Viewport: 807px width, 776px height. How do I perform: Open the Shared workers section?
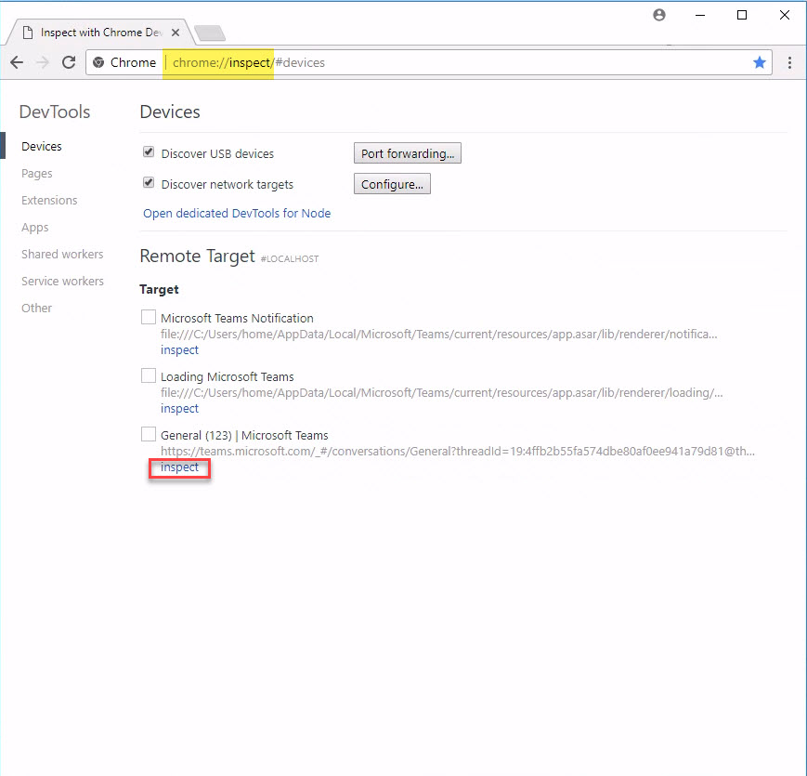pyautogui.click(x=62, y=255)
